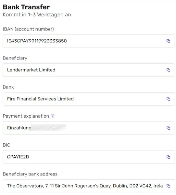The height and width of the screenshot is (195, 176).
Task: Click the 'Beneficiary' field label
Action: pyautogui.click(x=15, y=58)
